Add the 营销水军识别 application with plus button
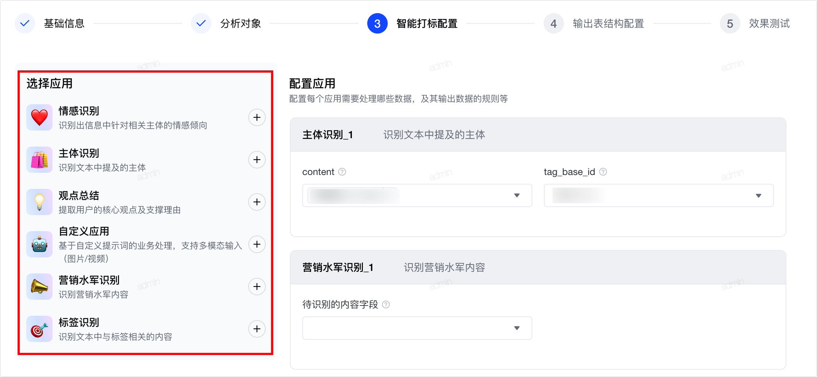 click(257, 287)
